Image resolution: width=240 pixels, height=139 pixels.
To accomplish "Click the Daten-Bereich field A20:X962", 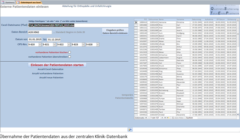I will click(x=40, y=32).
